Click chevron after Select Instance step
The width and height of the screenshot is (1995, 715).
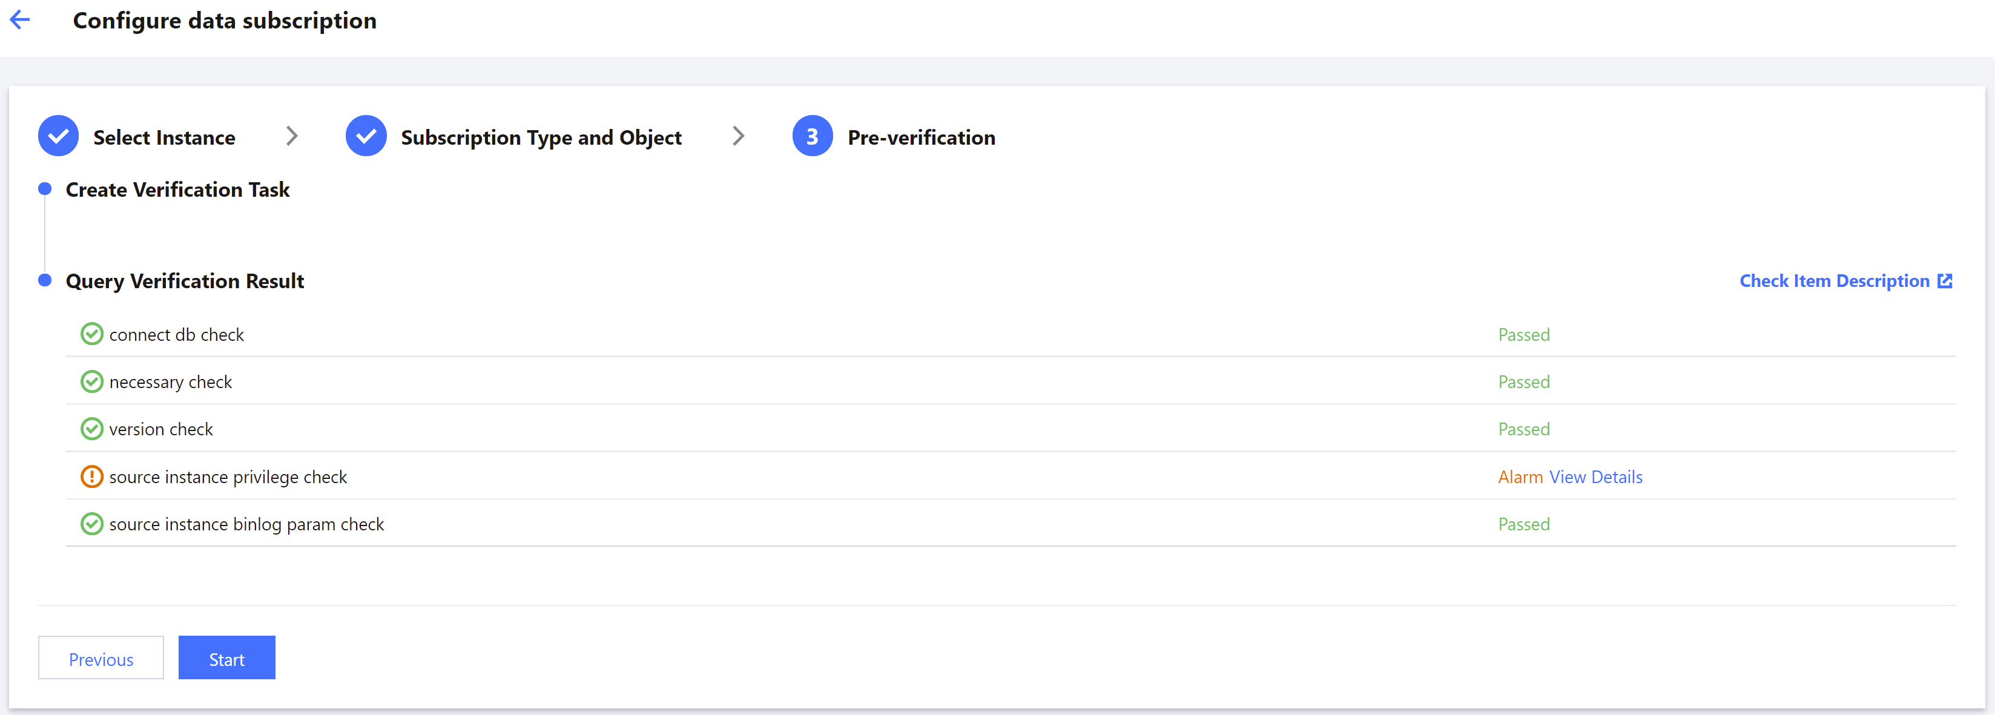pos(291,136)
